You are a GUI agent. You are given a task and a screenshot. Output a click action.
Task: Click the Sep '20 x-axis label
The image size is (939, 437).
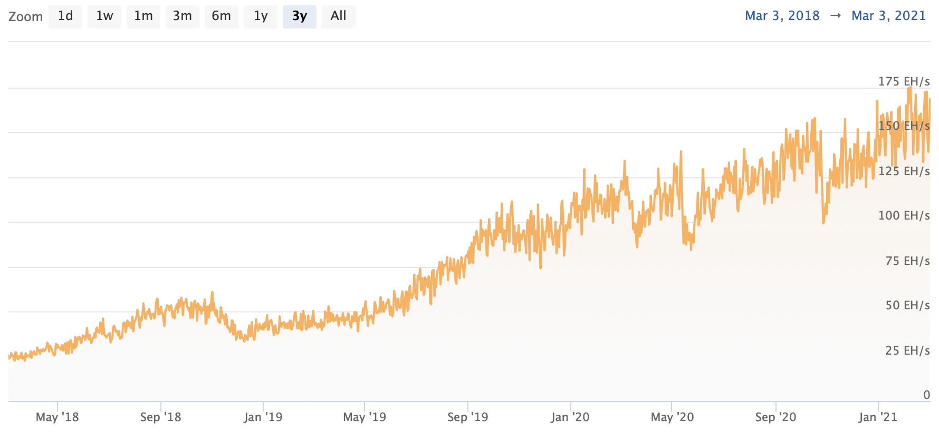(775, 417)
